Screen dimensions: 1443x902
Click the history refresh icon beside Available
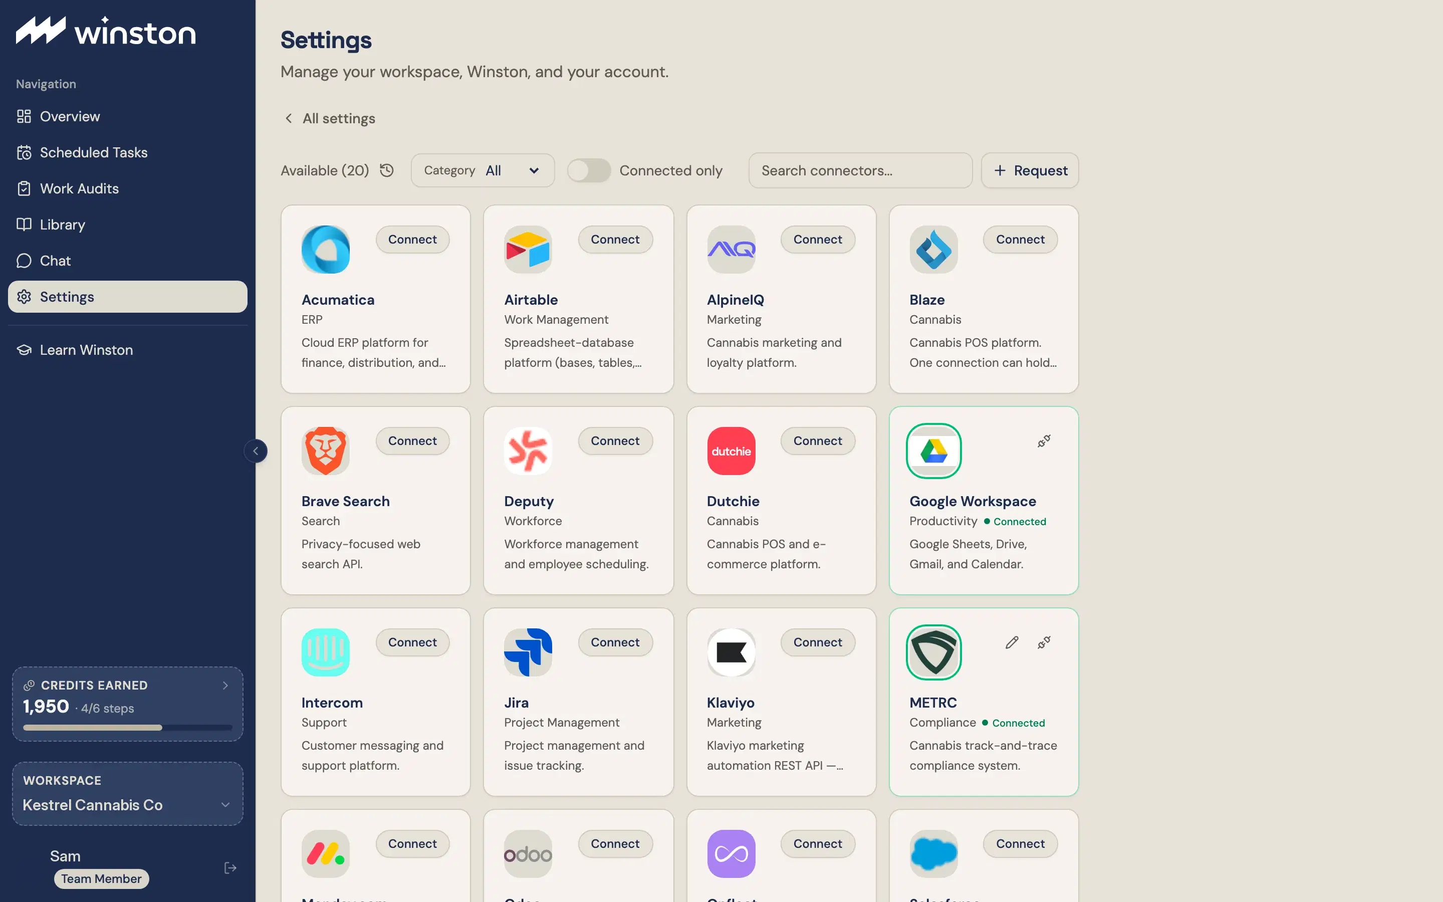click(x=386, y=170)
